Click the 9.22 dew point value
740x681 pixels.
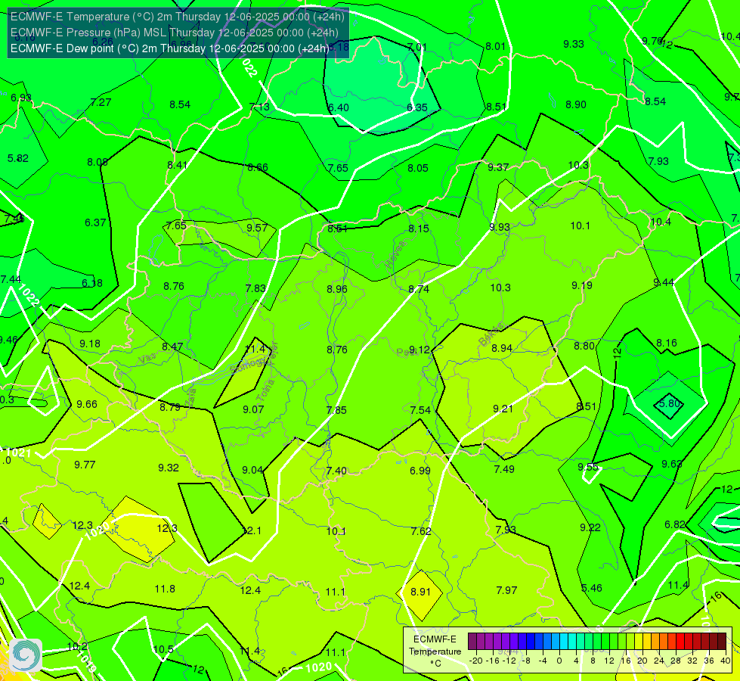590,527
